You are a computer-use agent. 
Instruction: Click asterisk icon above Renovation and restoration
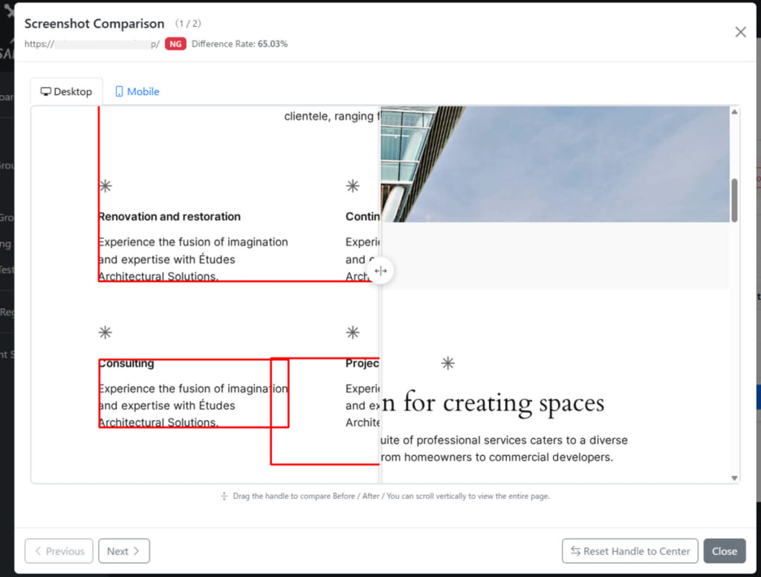pyautogui.click(x=106, y=186)
